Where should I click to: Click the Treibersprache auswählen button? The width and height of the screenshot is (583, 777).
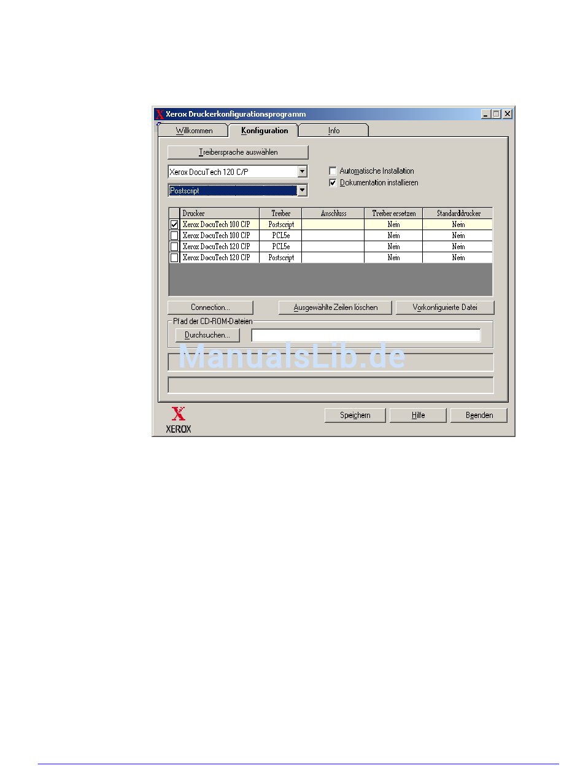pyautogui.click(x=238, y=152)
